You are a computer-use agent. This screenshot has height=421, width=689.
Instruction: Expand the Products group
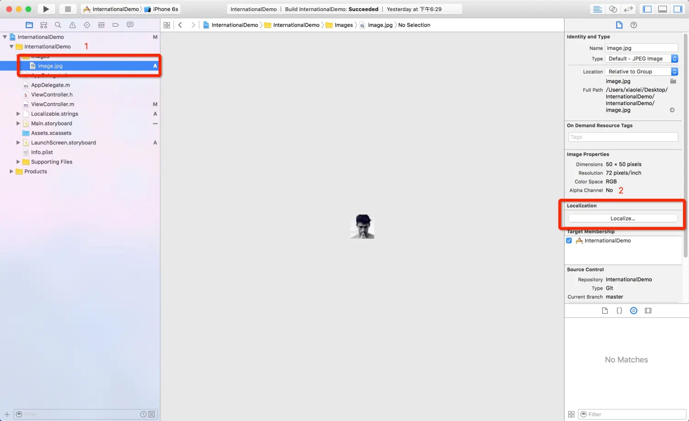tap(11, 172)
